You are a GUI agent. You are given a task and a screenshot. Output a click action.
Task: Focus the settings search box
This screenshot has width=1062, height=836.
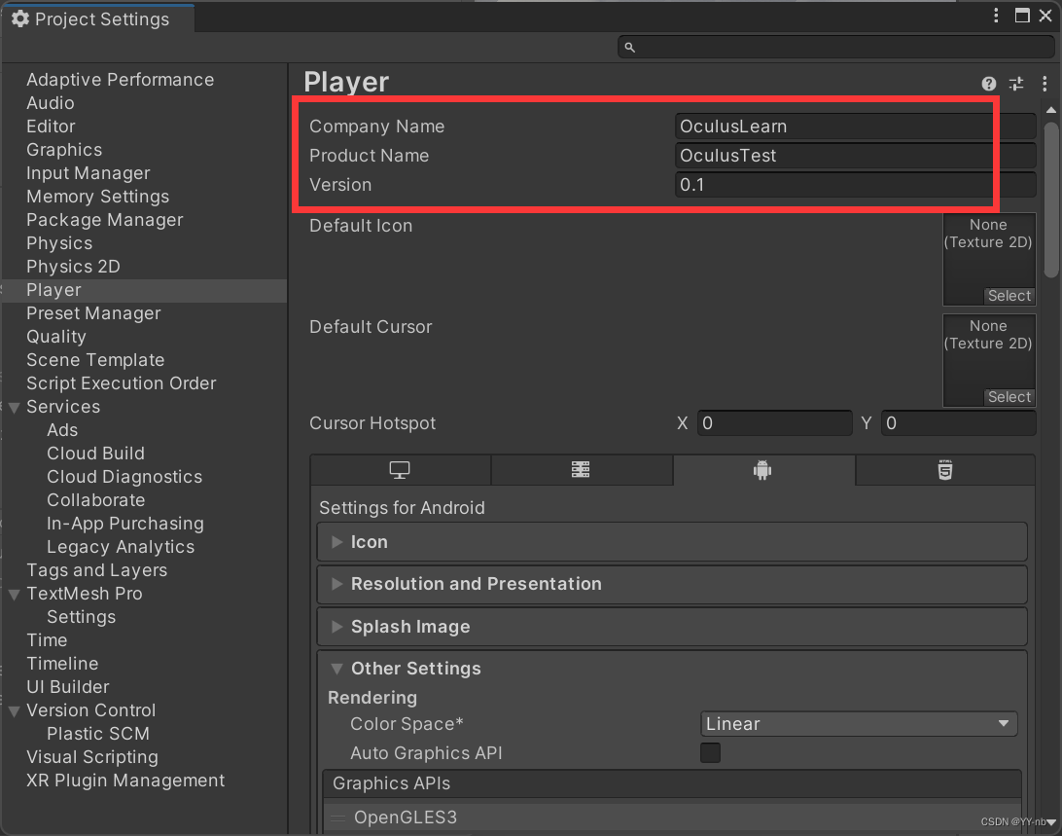coord(835,47)
